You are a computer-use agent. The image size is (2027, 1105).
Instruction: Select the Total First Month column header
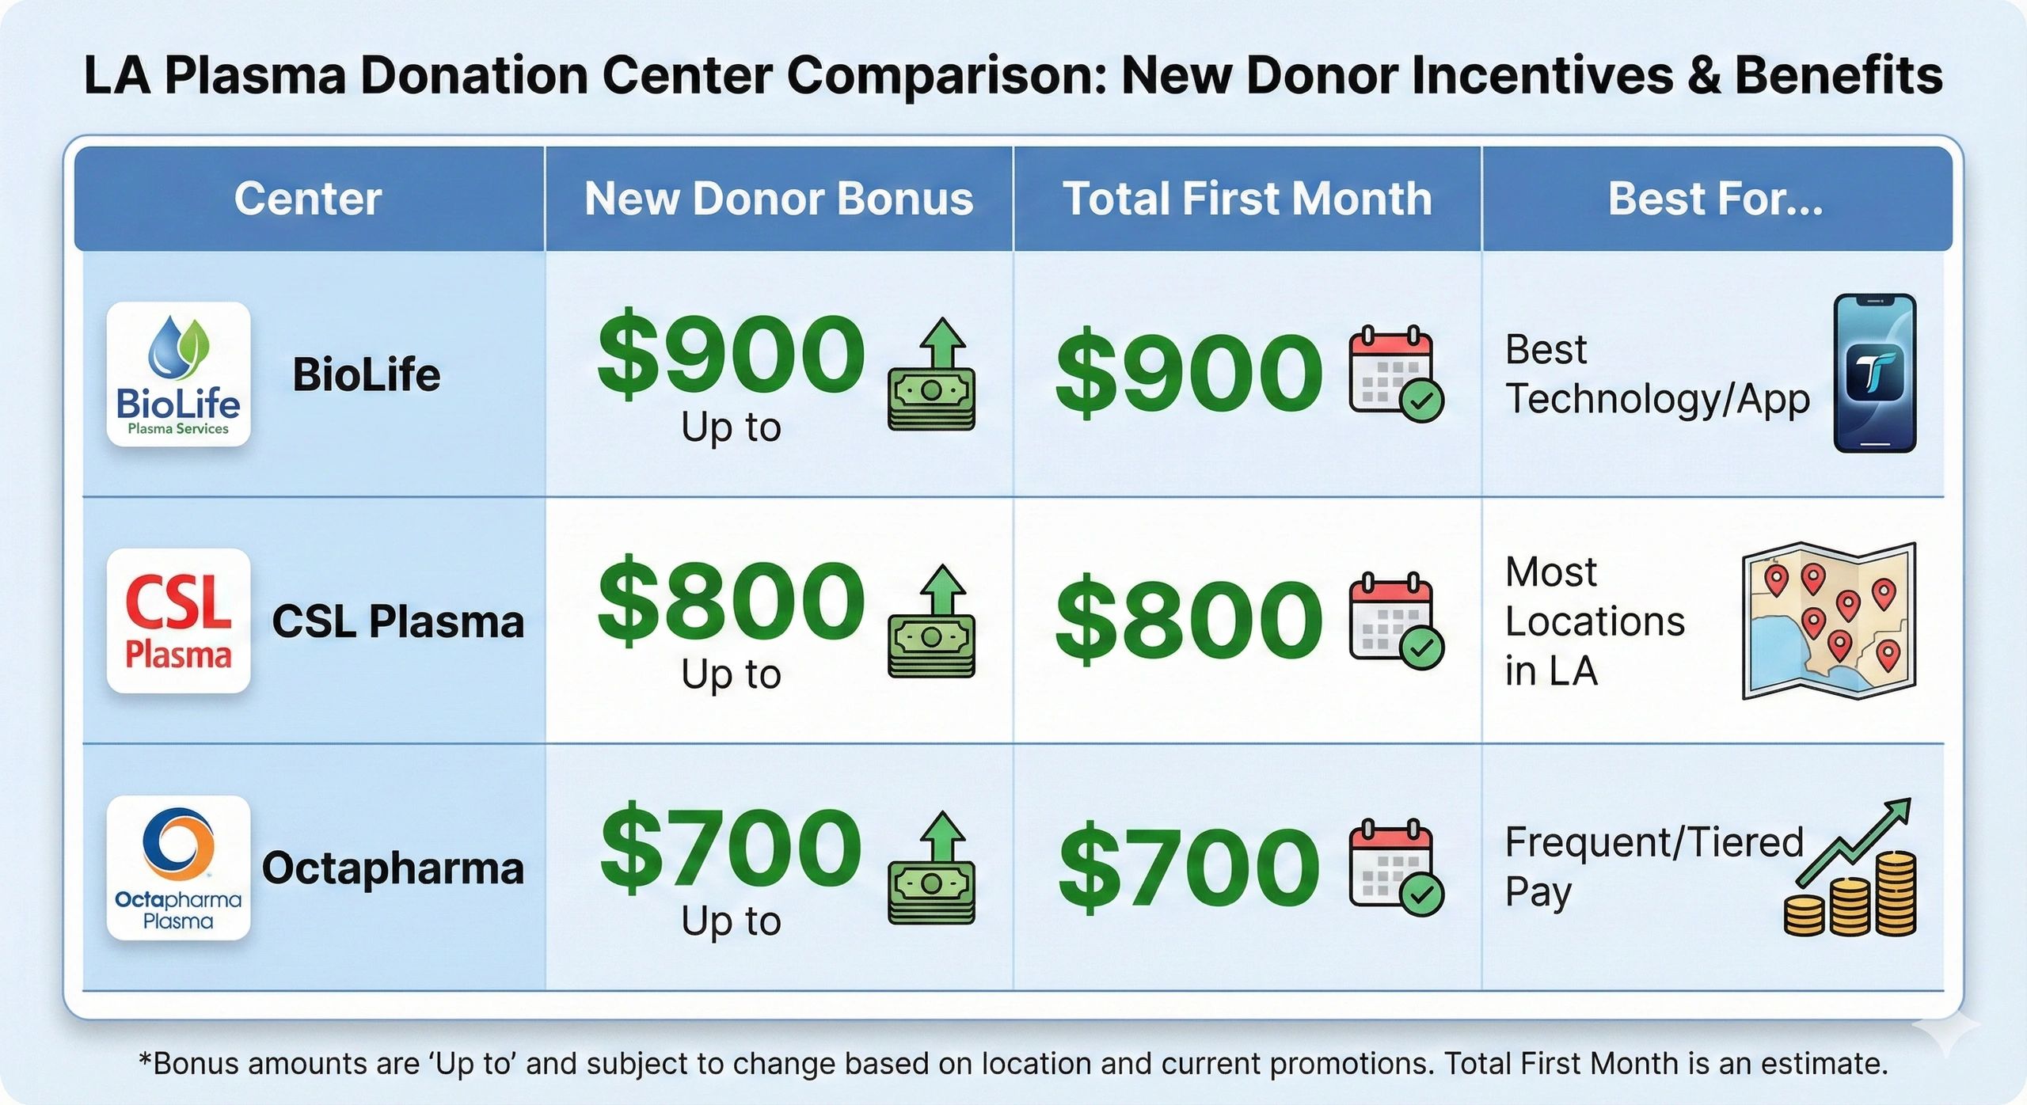click(x=1247, y=199)
